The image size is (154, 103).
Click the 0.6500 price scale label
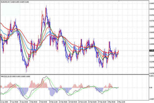click(151, 44)
